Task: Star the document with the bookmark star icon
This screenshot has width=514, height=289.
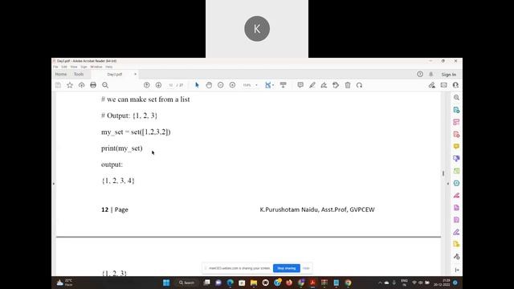Action: pos(70,85)
